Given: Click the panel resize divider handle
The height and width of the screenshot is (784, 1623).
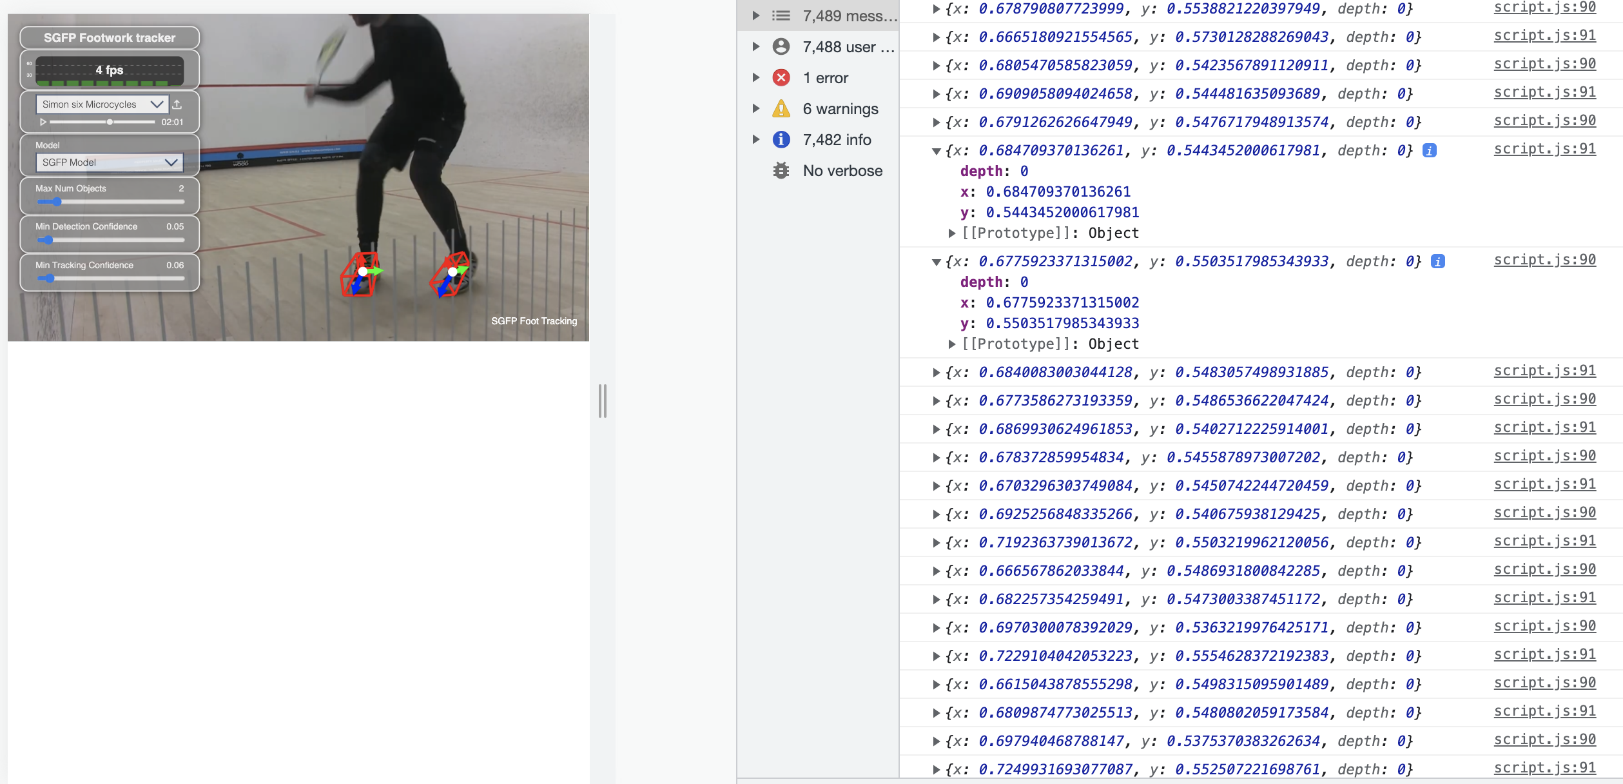Looking at the screenshot, I should (603, 401).
